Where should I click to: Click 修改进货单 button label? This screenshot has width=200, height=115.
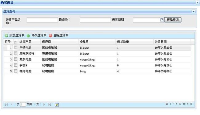point(39,35)
